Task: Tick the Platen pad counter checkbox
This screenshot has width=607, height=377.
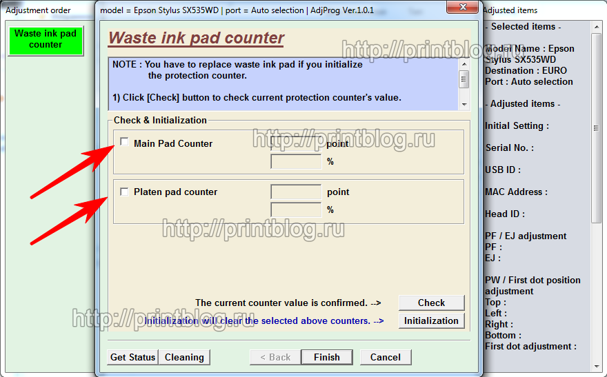Action: [x=124, y=192]
